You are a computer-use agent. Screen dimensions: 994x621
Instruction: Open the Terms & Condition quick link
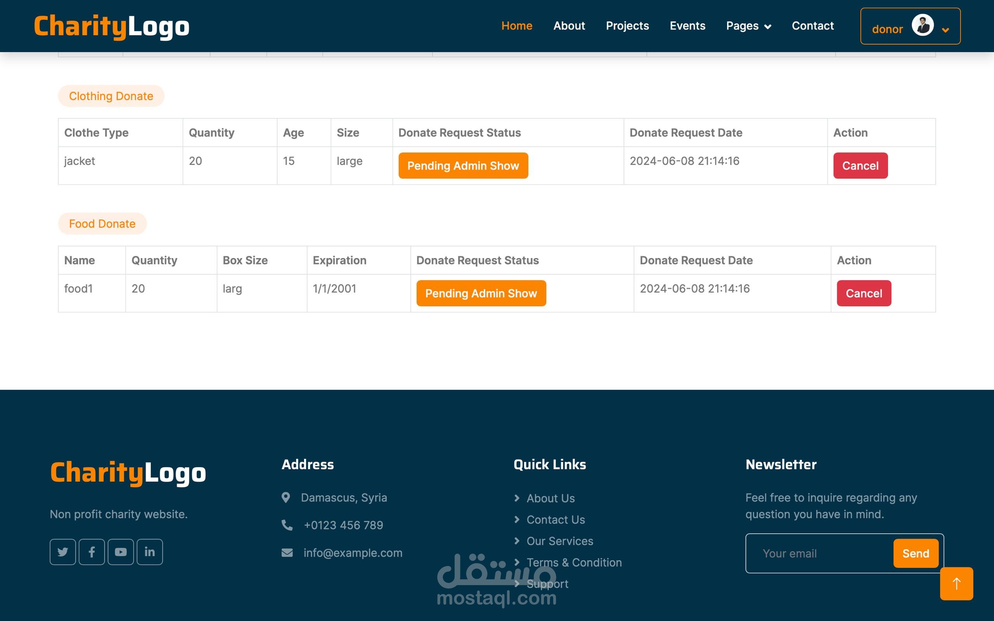point(574,562)
